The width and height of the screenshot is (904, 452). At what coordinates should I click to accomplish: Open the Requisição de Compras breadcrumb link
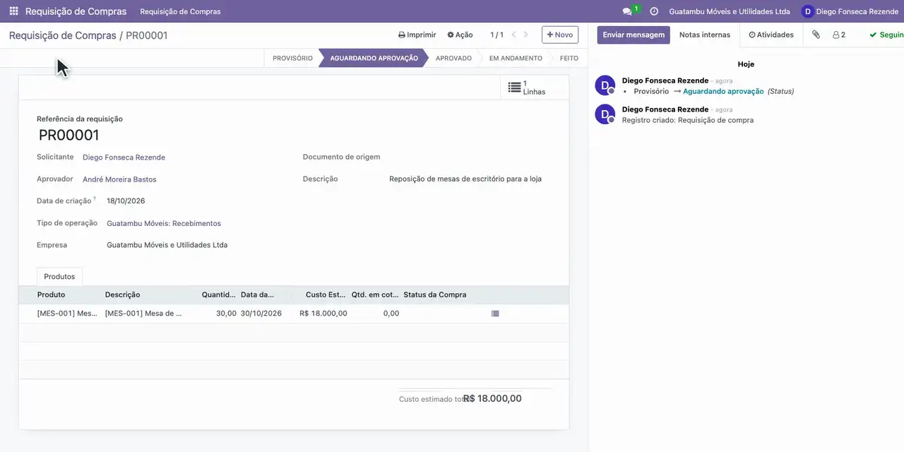click(x=62, y=35)
